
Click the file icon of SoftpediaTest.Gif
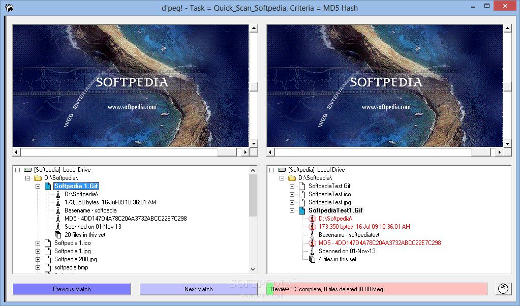[x=302, y=186]
